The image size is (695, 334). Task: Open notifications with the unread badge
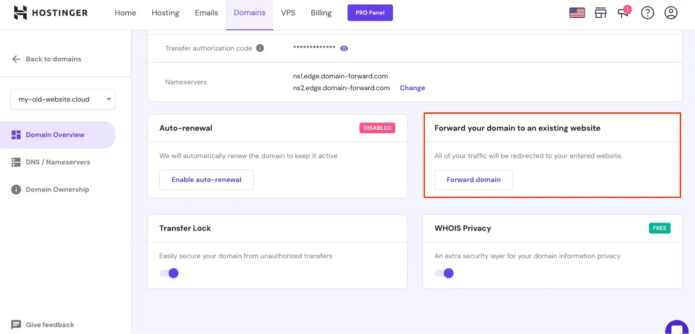tap(623, 13)
